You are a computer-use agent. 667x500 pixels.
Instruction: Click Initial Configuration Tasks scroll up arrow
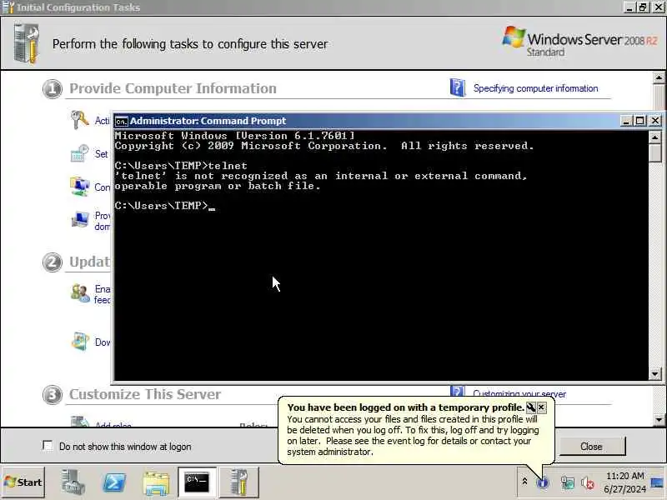[659, 77]
